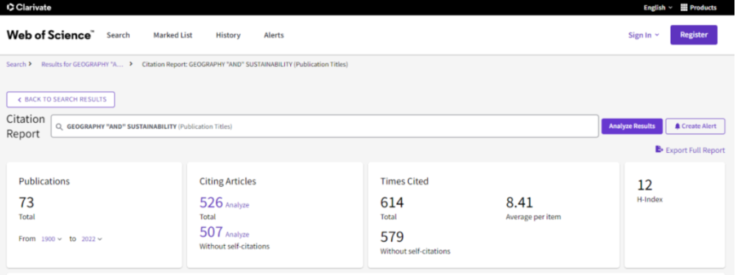This screenshot has height=275, width=735.
Task: Open the 1900 start year dropdown
Action: coord(51,239)
